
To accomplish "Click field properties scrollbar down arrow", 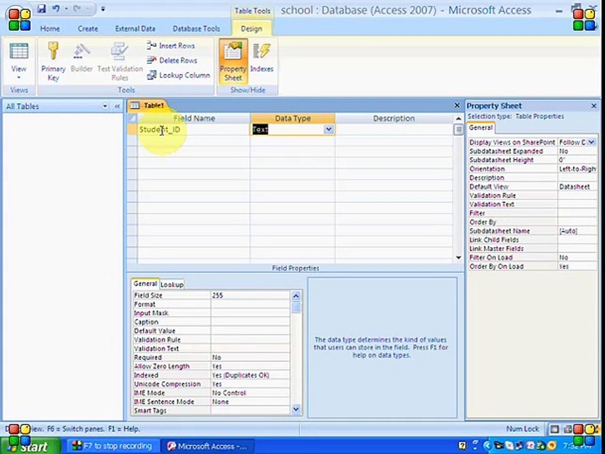I will (296, 409).
